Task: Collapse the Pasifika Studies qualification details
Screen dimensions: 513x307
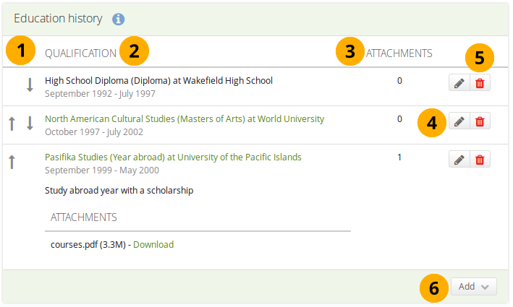Action: coord(173,157)
